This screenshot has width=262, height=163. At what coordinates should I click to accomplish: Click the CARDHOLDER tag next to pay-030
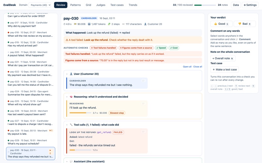pyautogui.click(x=89, y=18)
